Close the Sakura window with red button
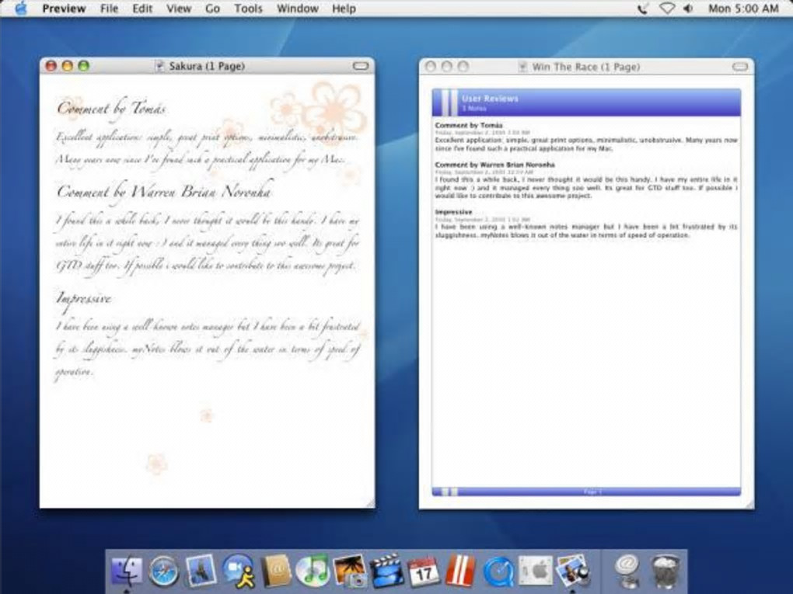The image size is (793, 594). [x=51, y=66]
